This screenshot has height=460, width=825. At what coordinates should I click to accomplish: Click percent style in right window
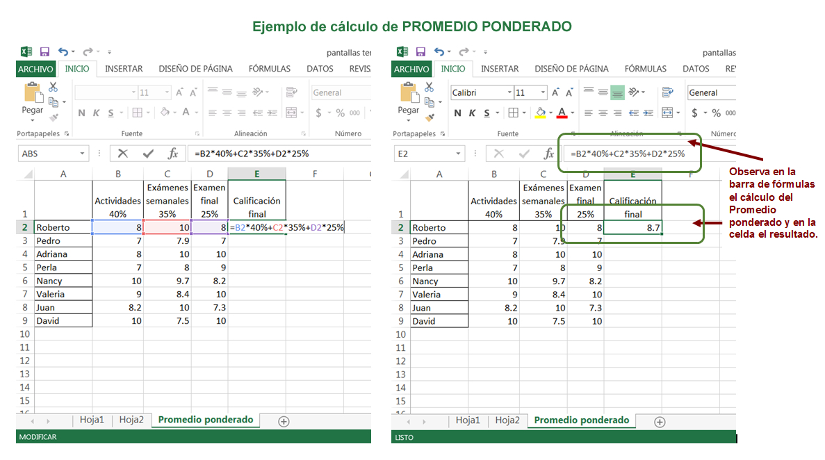pos(716,113)
